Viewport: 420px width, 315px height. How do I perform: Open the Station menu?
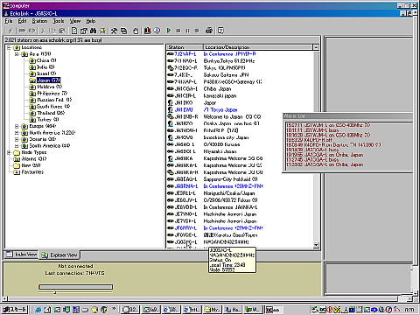(39, 21)
